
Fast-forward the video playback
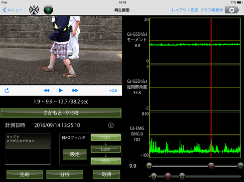coord(75,90)
